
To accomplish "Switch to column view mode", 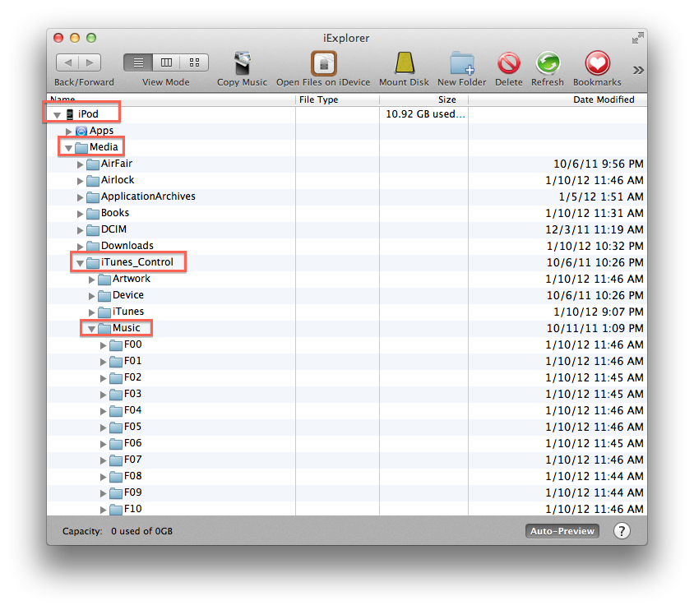I will click(166, 62).
